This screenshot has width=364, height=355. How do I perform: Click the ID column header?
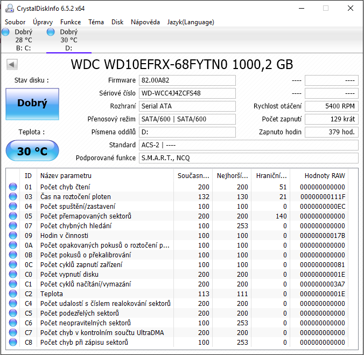click(28, 176)
